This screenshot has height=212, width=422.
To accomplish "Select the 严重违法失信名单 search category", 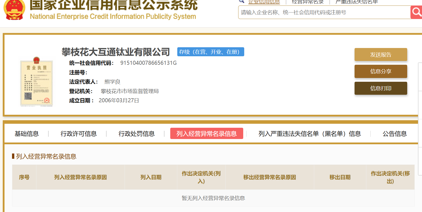I will pyautogui.click(x=357, y=2).
